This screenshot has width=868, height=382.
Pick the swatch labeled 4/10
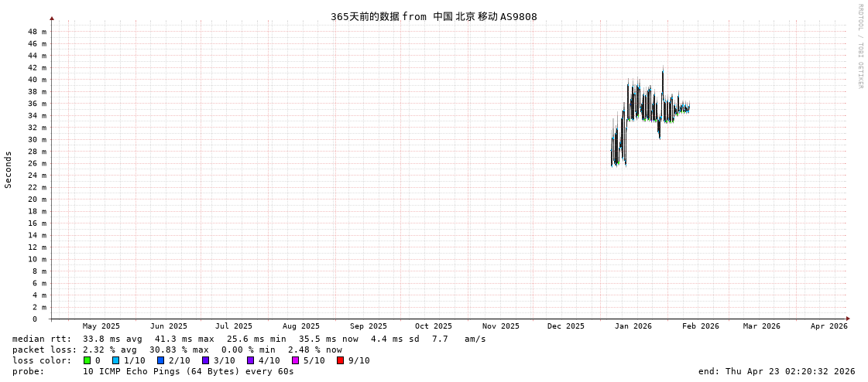[251, 360]
